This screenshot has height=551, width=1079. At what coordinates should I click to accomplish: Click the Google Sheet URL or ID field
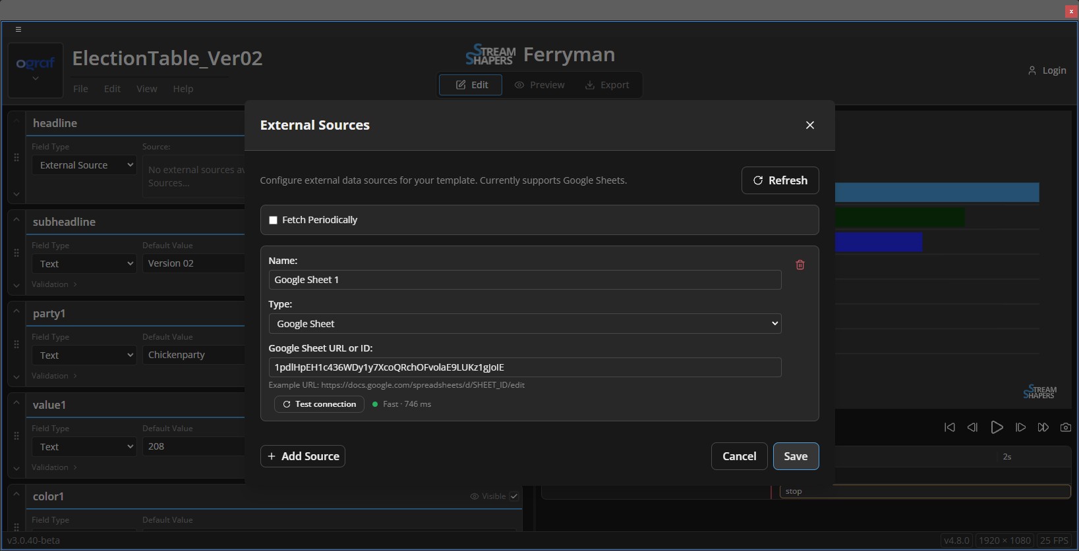[525, 367]
